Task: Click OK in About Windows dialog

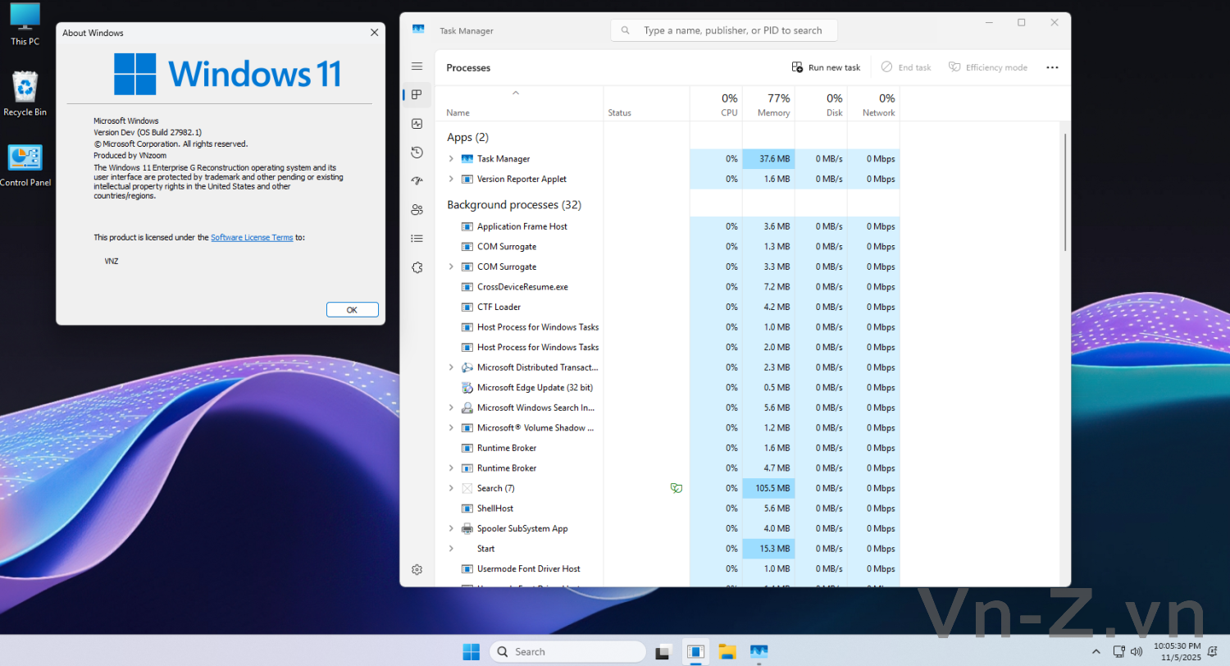Action: click(352, 310)
